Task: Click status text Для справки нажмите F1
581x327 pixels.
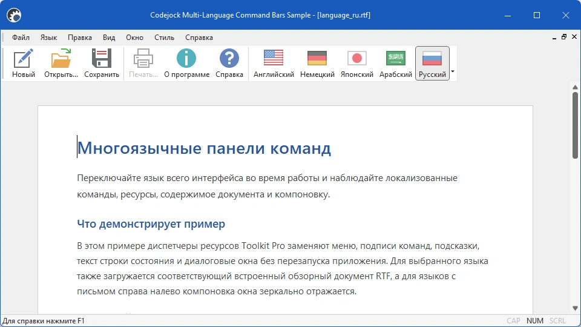Action: [x=44, y=321]
